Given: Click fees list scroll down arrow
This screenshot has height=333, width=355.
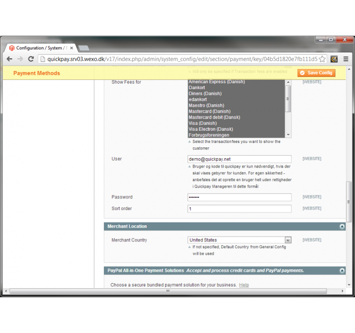Looking at the screenshot, I should [288, 135].
